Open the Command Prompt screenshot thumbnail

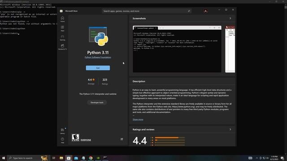pyautogui.click(x=177, y=49)
